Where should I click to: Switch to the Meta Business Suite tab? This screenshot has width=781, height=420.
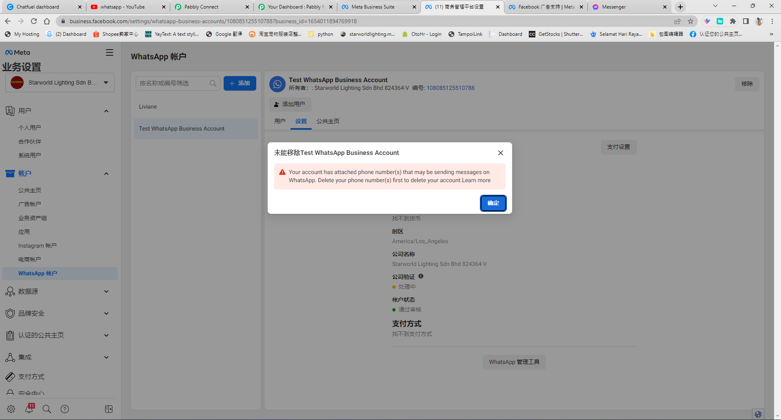click(379, 7)
